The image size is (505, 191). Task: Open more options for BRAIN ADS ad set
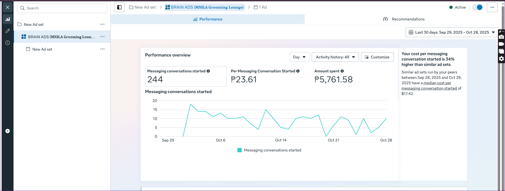tap(102, 37)
